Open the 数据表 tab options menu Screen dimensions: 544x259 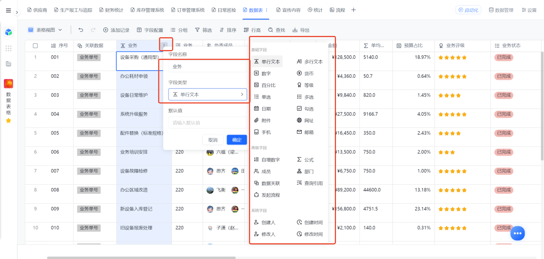click(x=266, y=10)
